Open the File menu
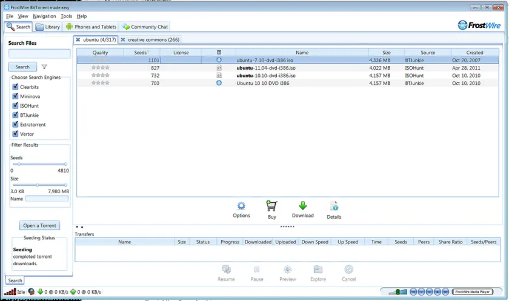The width and height of the screenshot is (509, 301). tap(10, 16)
